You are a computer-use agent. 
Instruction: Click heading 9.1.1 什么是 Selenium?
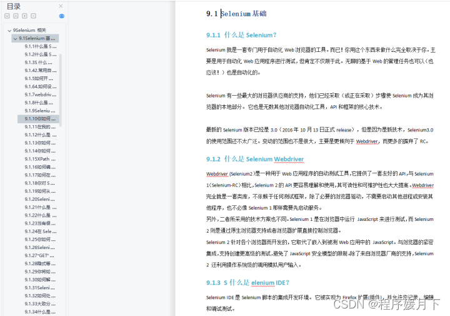point(241,35)
